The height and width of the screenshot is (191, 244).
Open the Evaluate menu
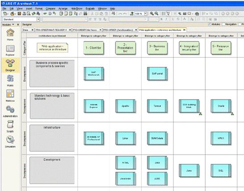tap(90, 8)
